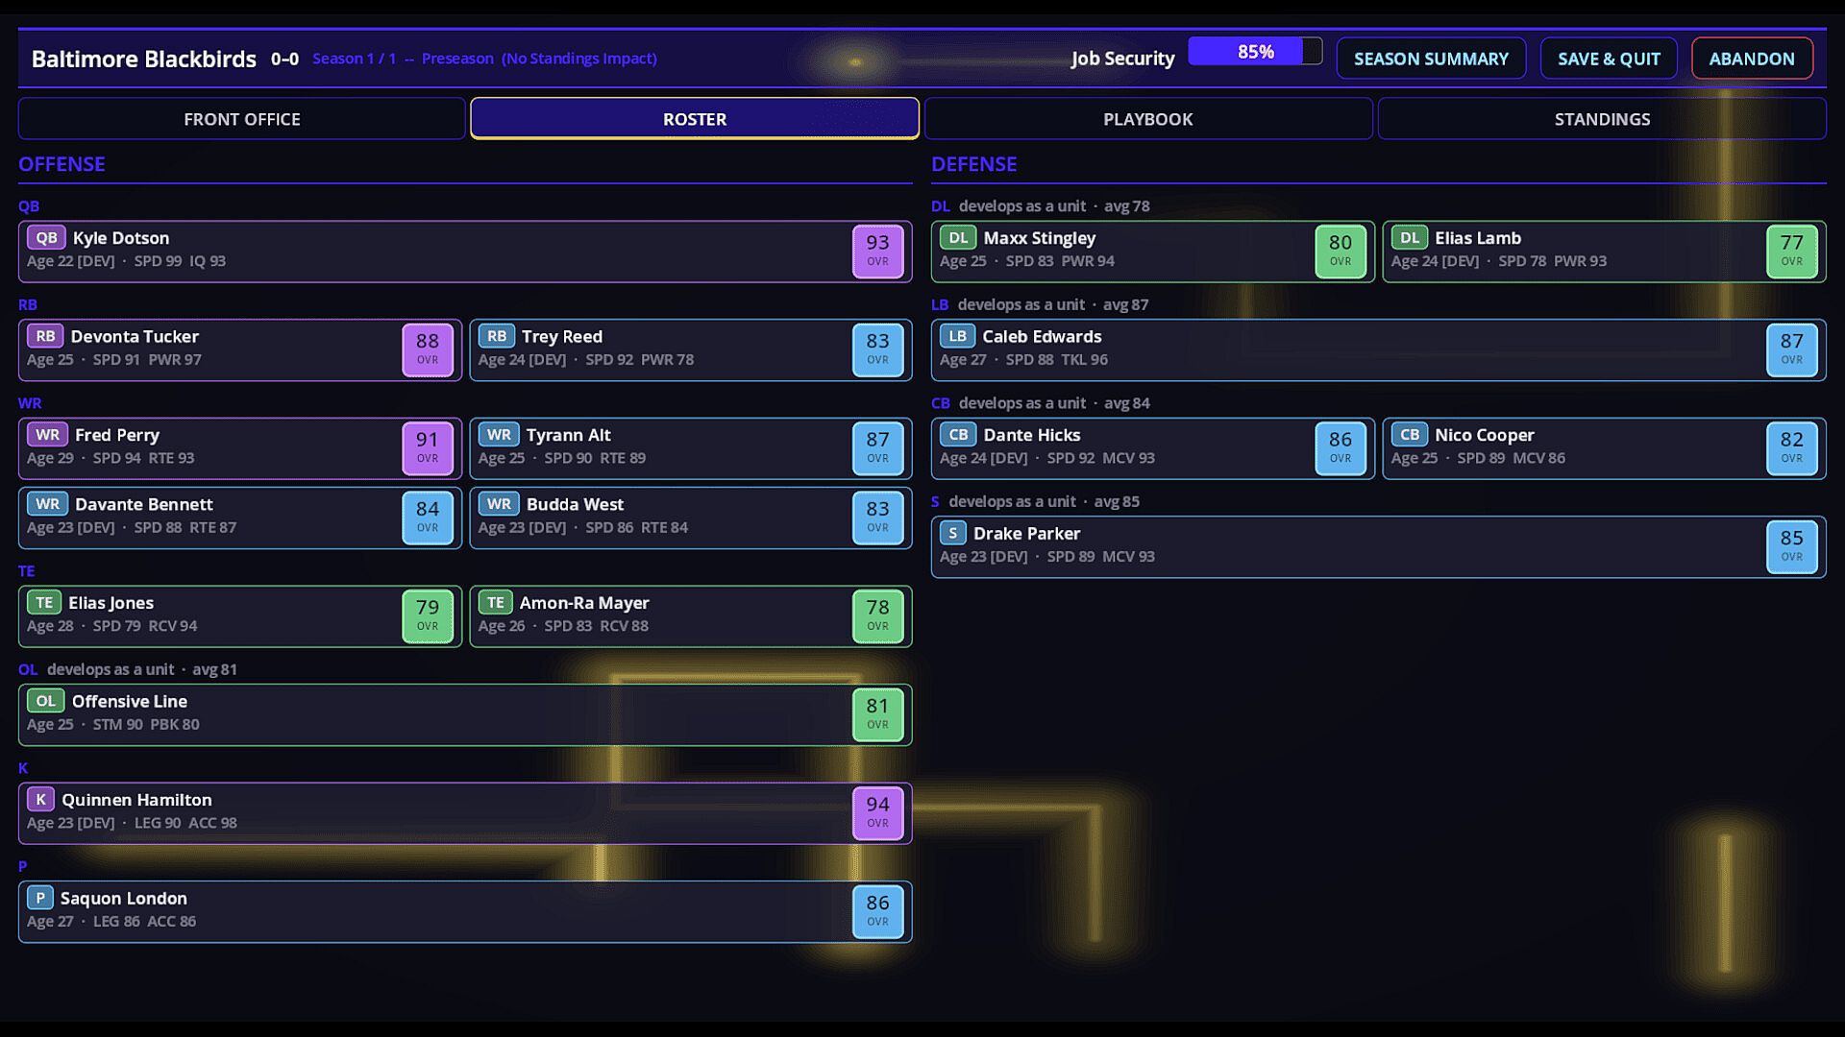Click the Offensive Line 81 OVR rating
The width and height of the screenshot is (1845, 1037).
(877, 715)
